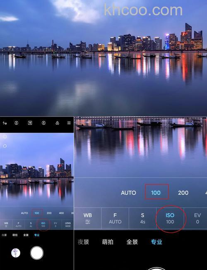Open EV setting in small phone view
This screenshot has width=207, height=270.
coord(55,225)
